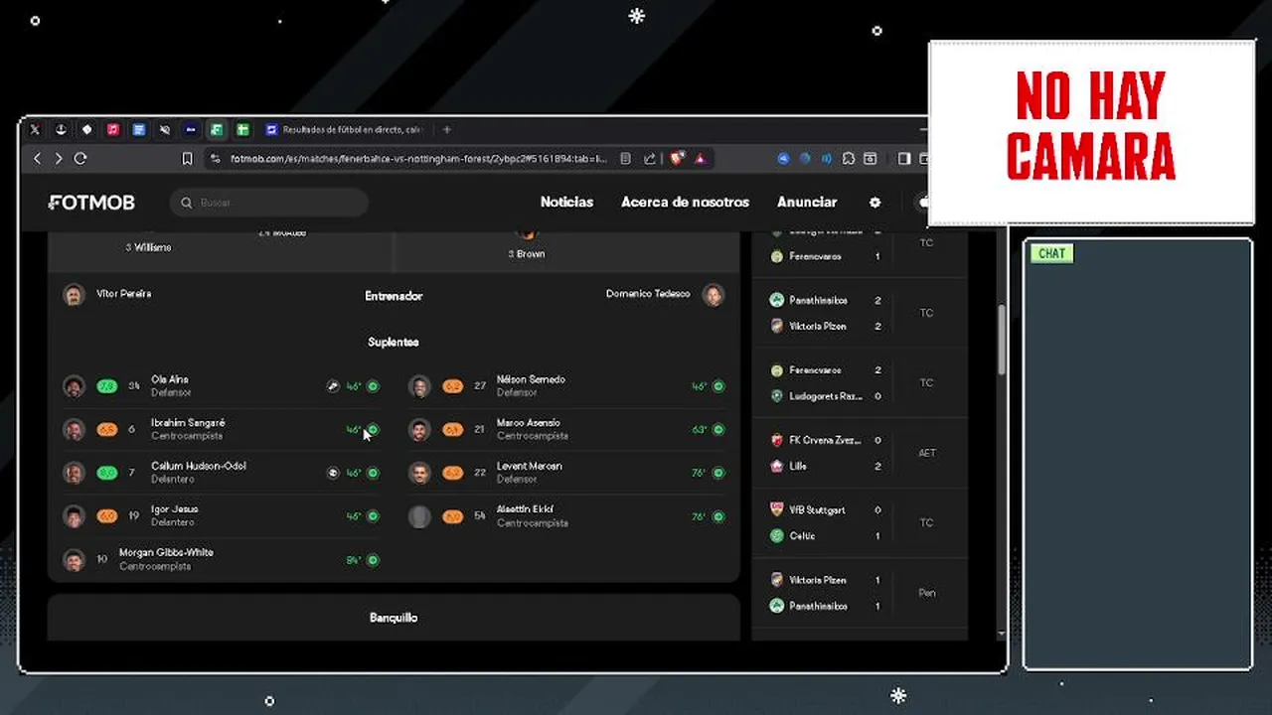Image resolution: width=1272 pixels, height=715 pixels.
Task: Open Viktoria Plzen vs Panathinaikos Pen match
Action: pyautogui.click(x=860, y=593)
